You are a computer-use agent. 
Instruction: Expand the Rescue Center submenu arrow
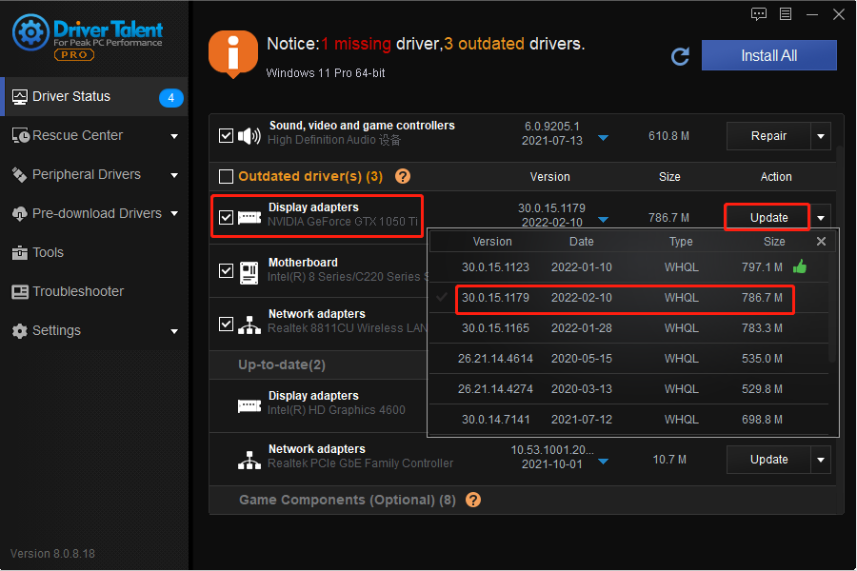(174, 136)
